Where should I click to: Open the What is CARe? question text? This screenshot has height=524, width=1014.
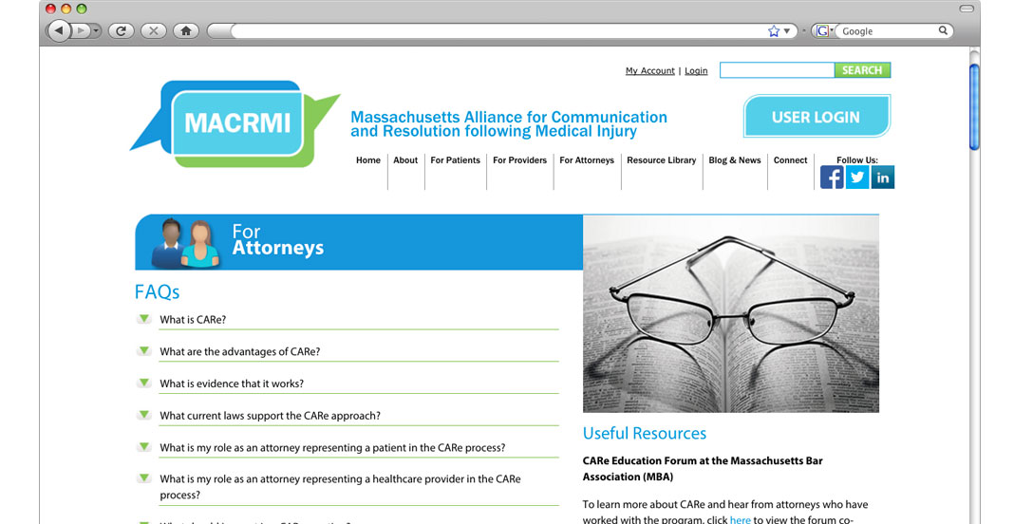[x=193, y=320]
